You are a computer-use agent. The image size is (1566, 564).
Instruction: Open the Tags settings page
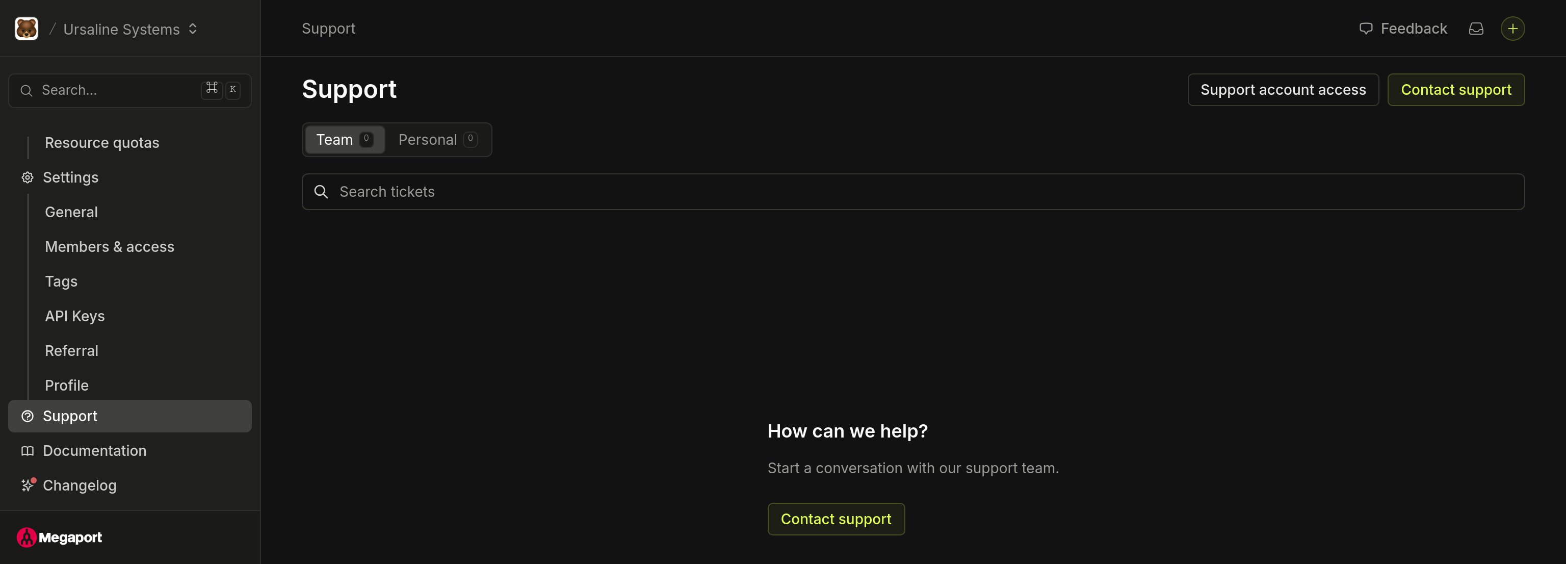click(x=61, y=281)
